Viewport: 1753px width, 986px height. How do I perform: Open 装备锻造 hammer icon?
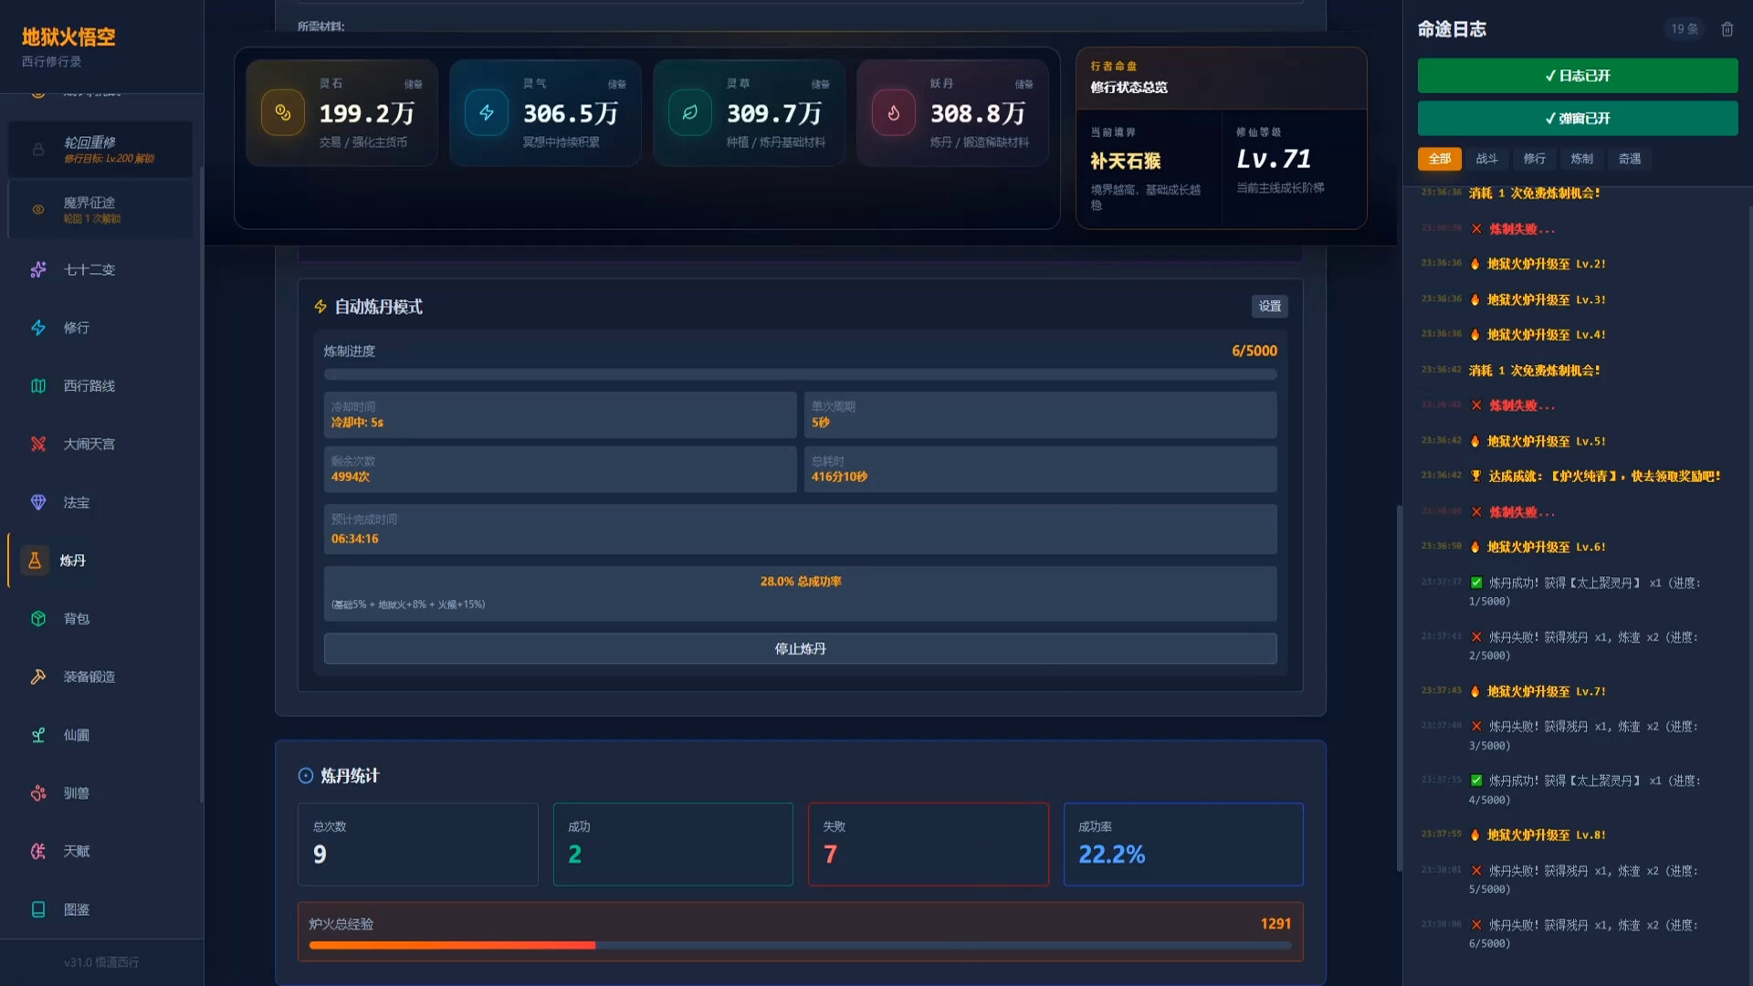[x=38, y=677]
